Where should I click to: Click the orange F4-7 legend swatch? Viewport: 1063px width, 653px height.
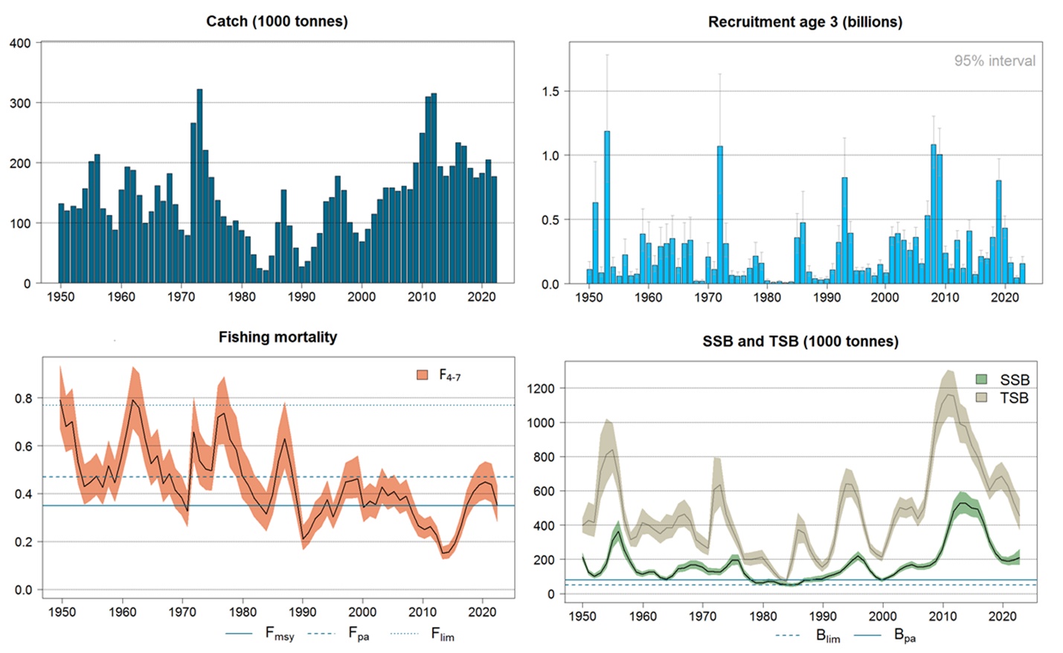(423, 375)
